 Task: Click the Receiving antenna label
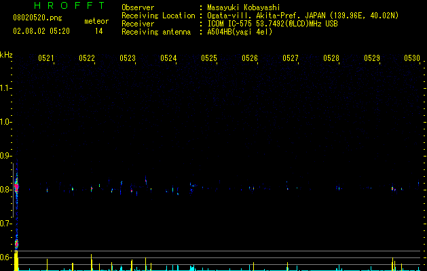[x=156, y=32]
